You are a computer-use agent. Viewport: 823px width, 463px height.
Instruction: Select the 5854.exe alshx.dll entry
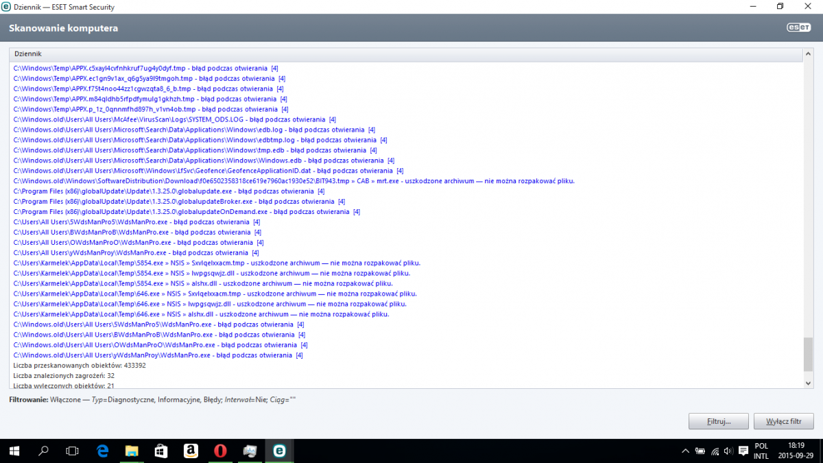point(203,284)
